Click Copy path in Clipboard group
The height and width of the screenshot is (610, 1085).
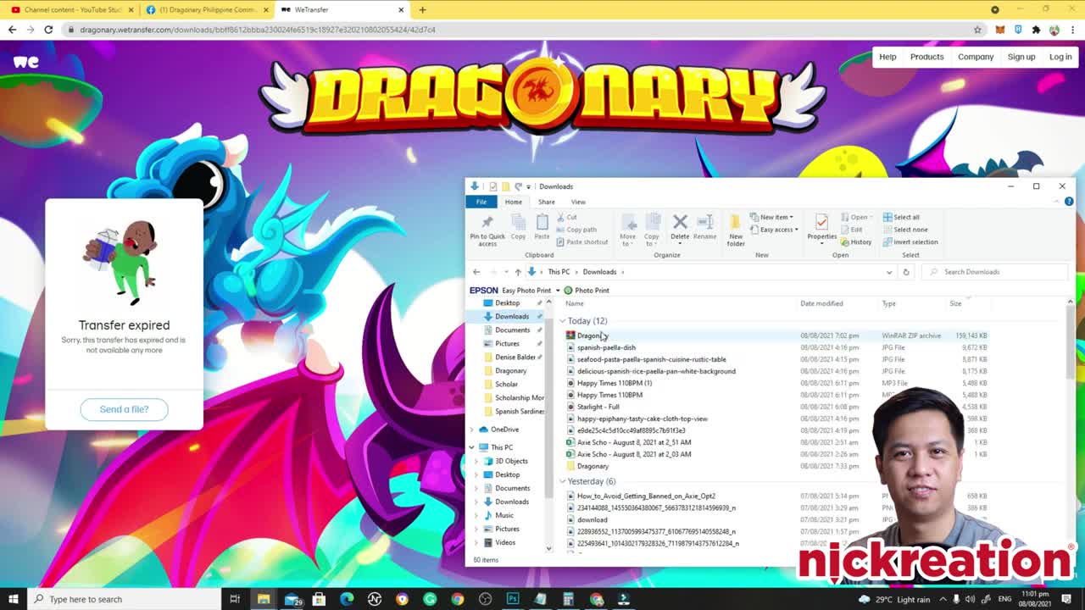[x=577, y=230]
